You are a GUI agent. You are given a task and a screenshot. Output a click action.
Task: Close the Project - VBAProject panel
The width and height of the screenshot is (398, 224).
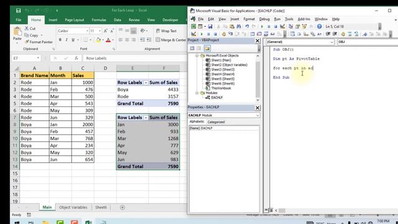point(257,40)
